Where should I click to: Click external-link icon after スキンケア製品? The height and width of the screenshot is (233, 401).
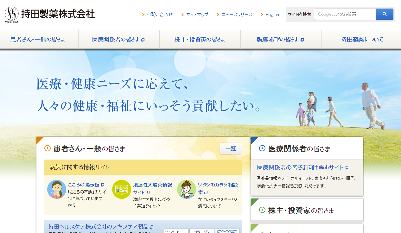pyautogui.click(x=152, y=227)
